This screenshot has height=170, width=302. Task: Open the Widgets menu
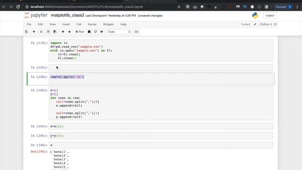108,24
